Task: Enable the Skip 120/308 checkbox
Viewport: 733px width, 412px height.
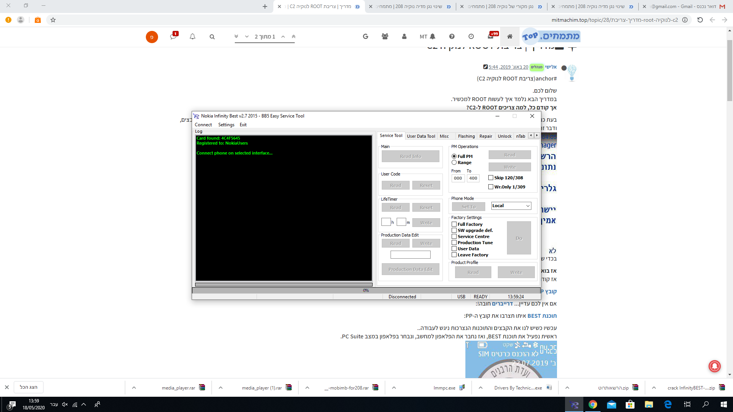Action: [x=491, y=178]
